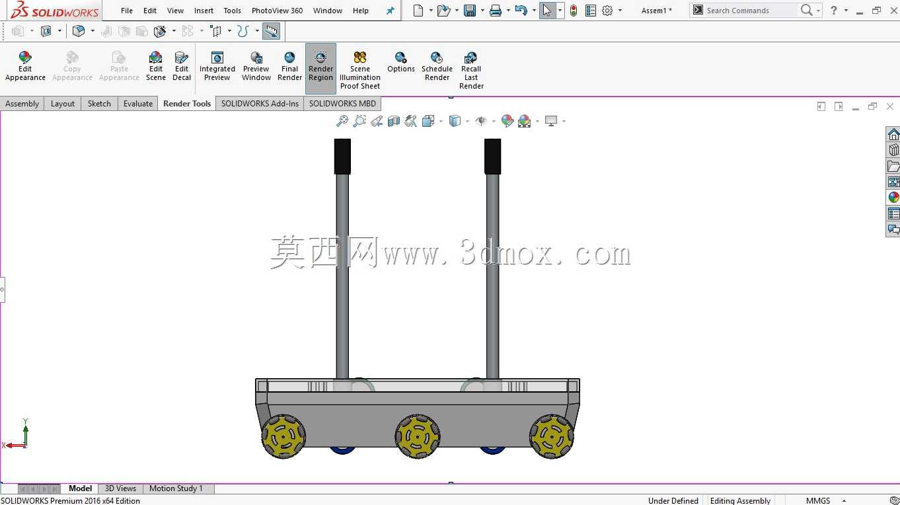Click Rebuild traffic light icon

click(574, 11)
